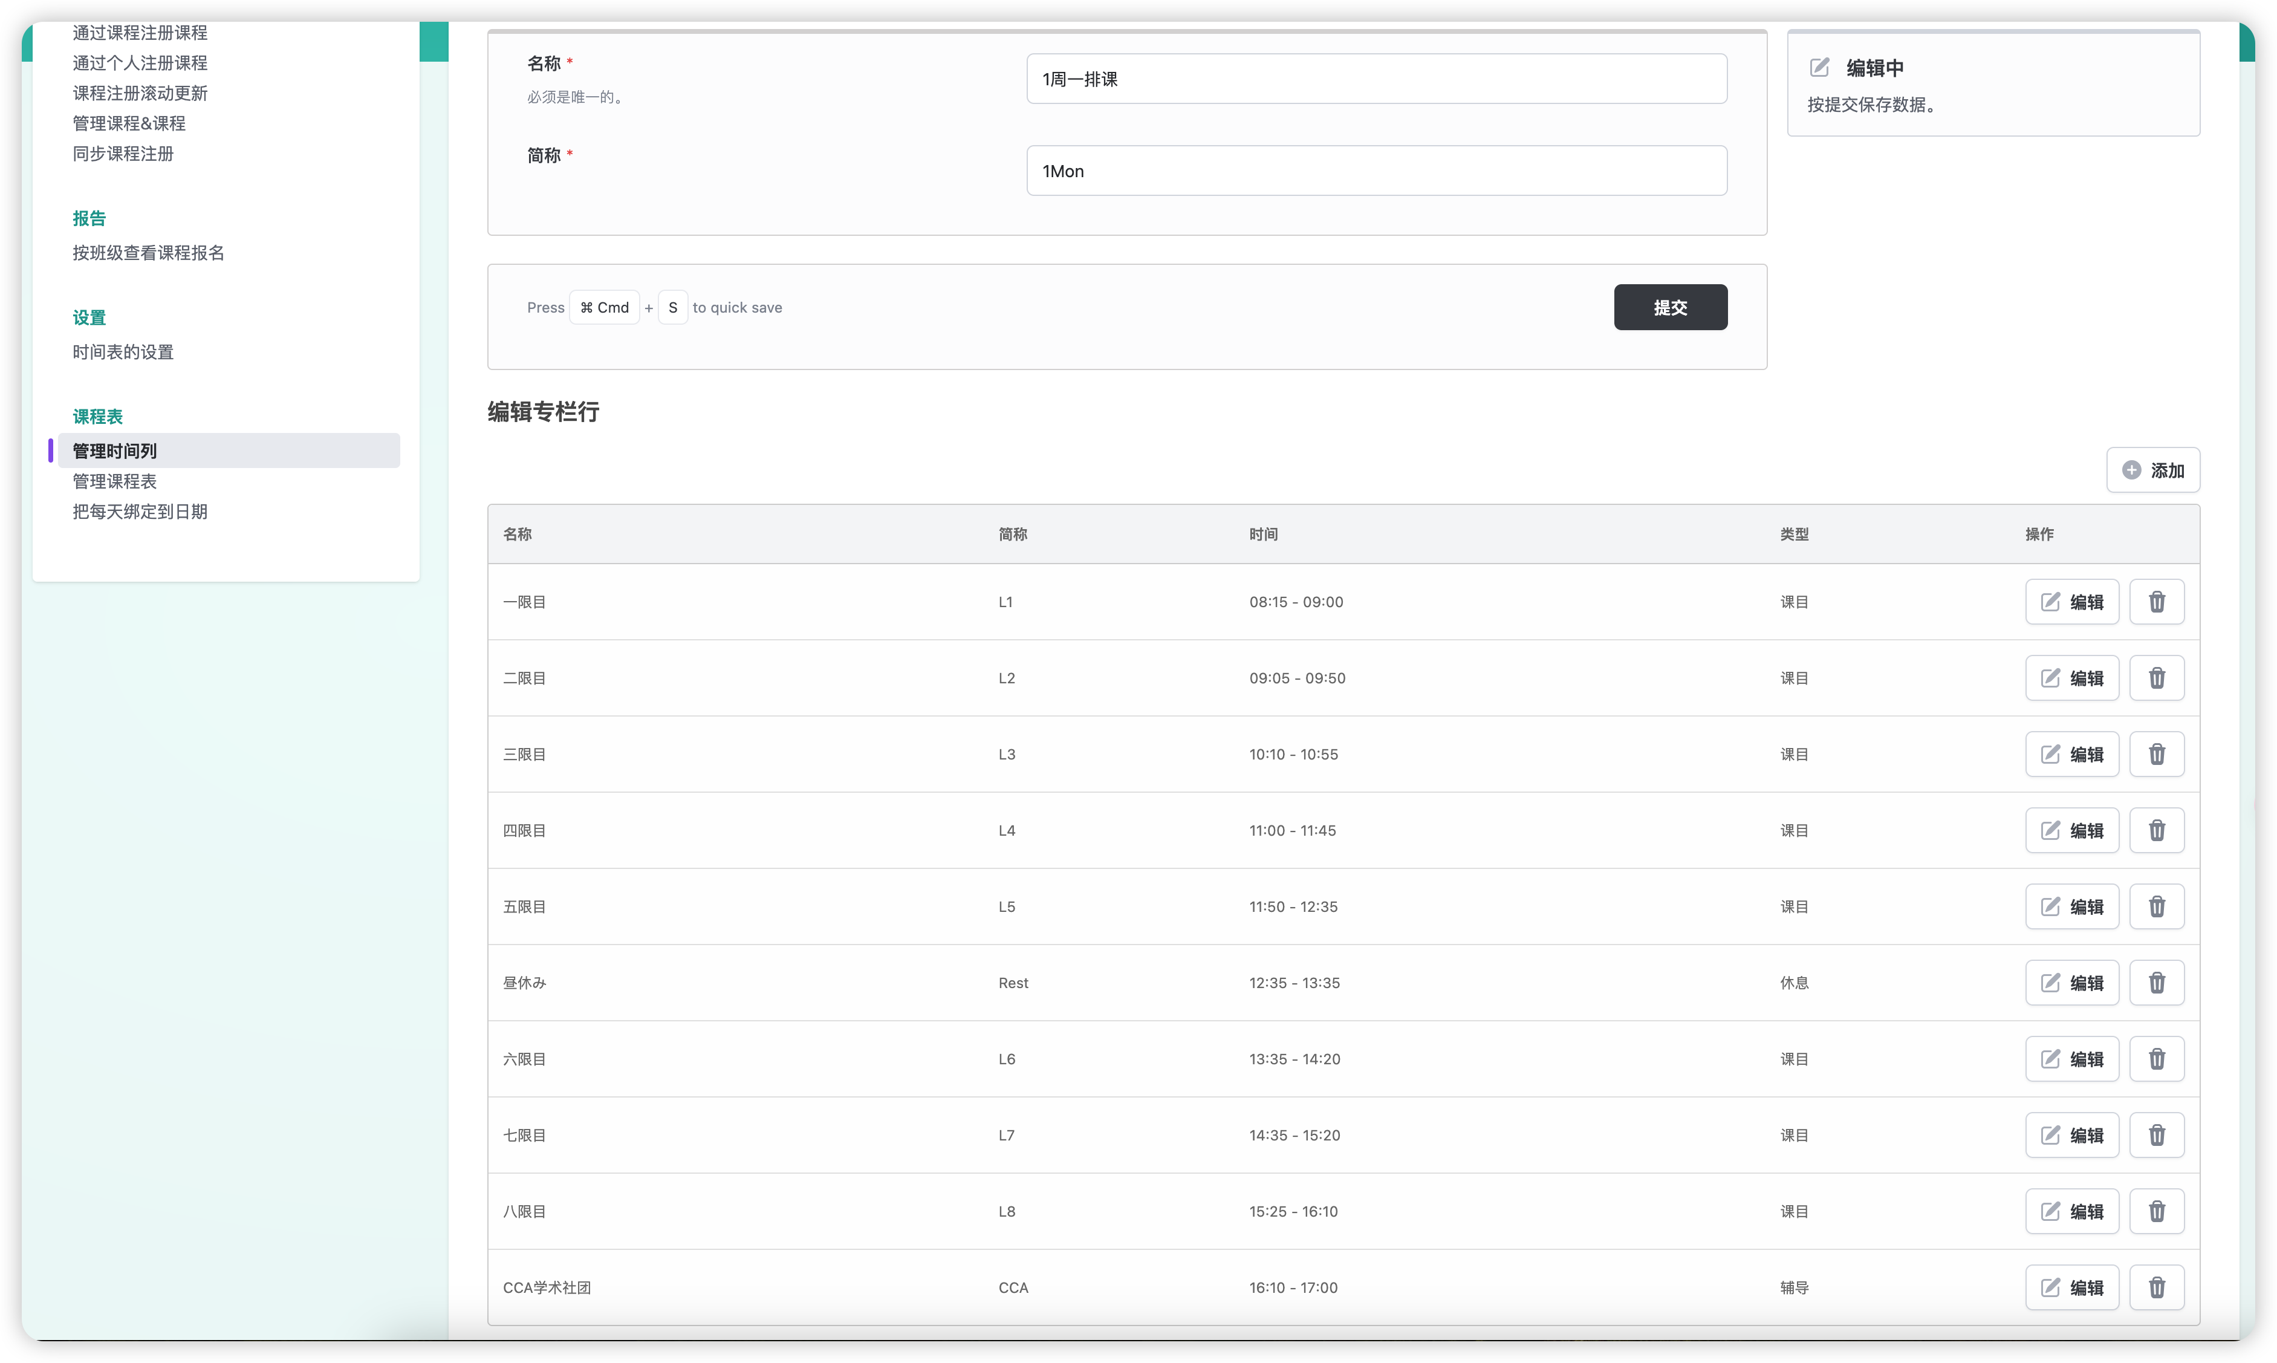Remove the 昼休み Rest row via trash icon
Image resolution: width=2277 pixels, height=1363 pixels.
(2156, 983)
